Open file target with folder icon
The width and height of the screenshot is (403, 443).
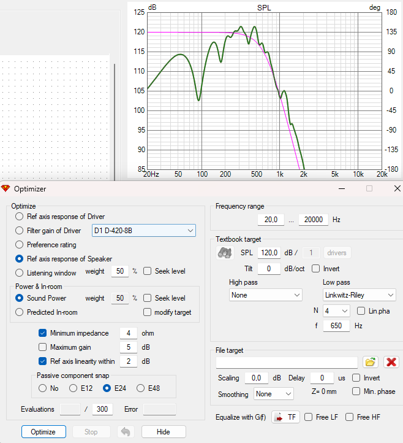pos(371,362)
